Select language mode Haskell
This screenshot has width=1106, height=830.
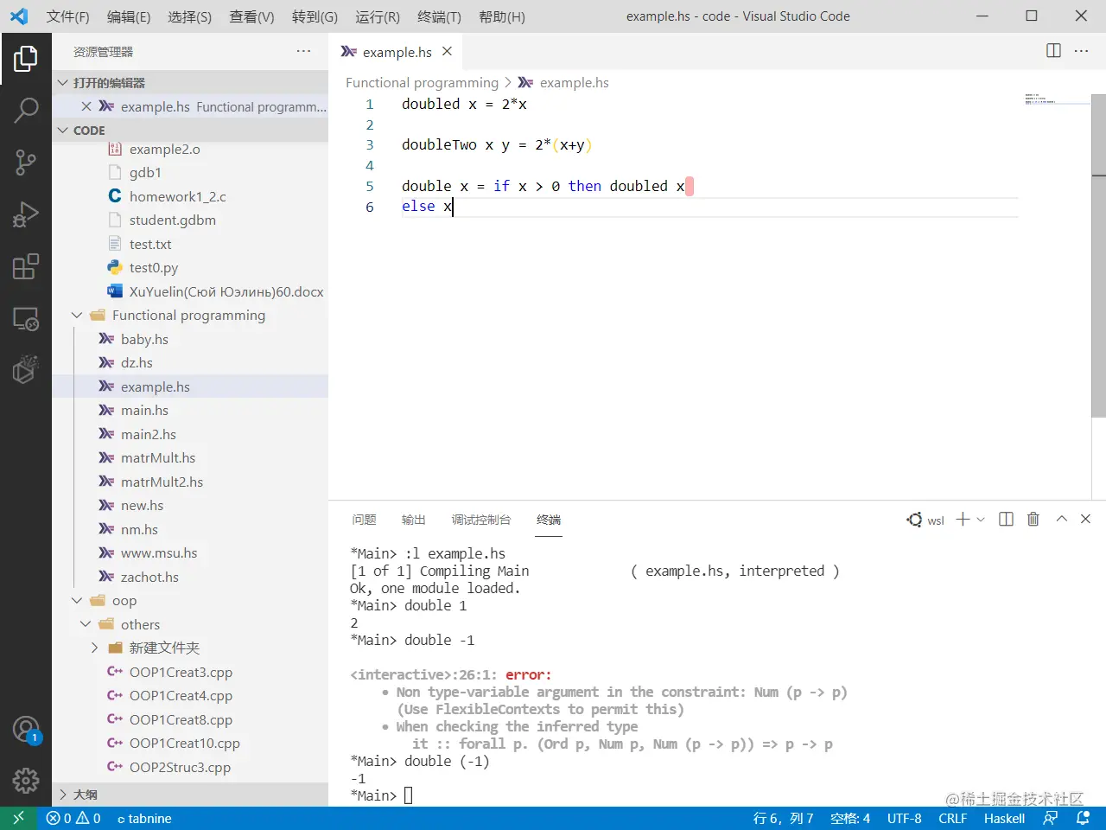1004,818
